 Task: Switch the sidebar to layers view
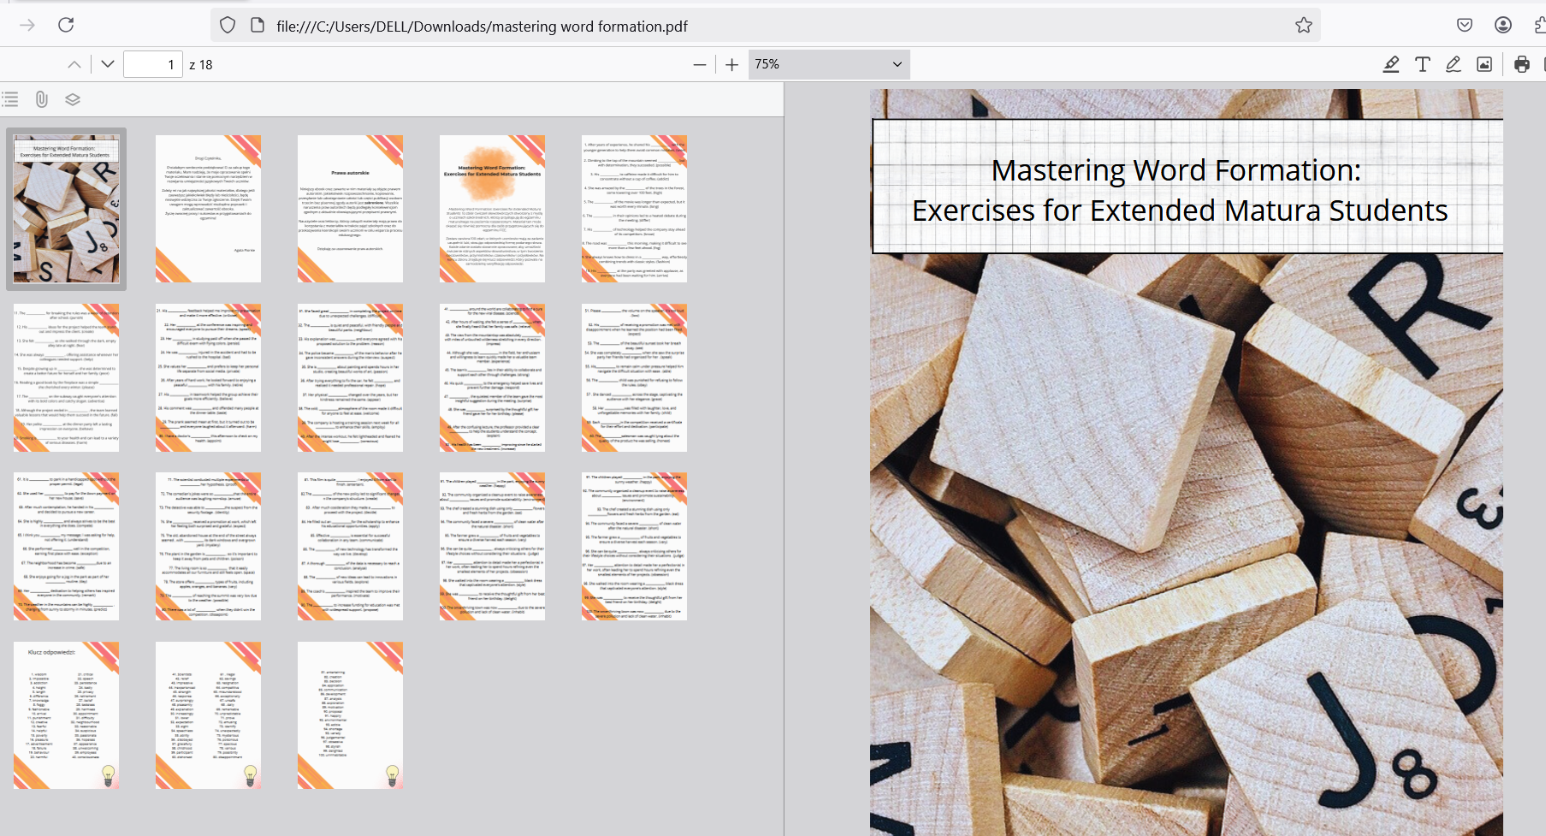point(73,99)
